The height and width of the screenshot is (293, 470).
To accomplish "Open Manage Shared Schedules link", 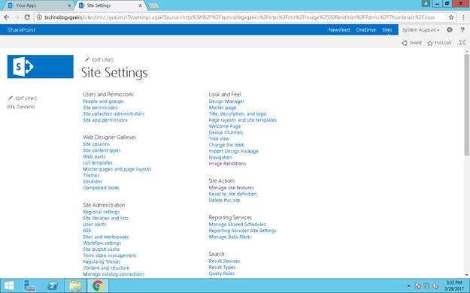I will click(x=237, y=225).
